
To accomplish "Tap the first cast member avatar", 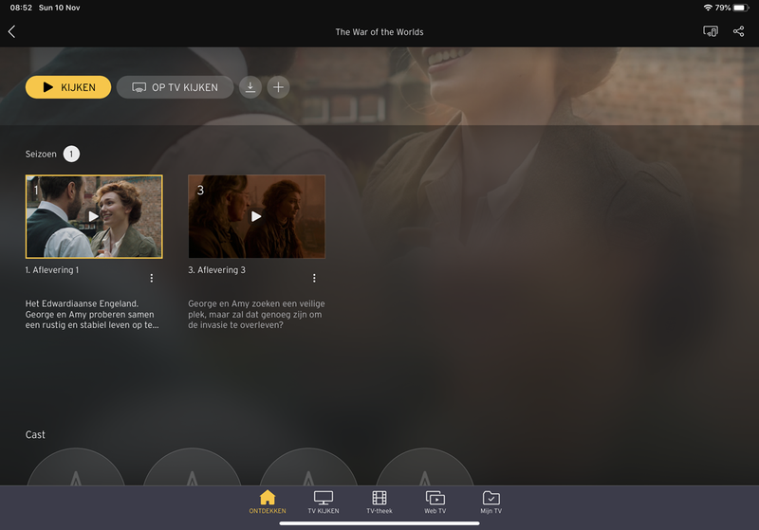I will pos(75,469).
